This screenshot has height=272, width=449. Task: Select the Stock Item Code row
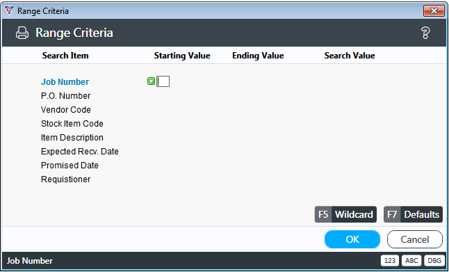click(72, 124)
